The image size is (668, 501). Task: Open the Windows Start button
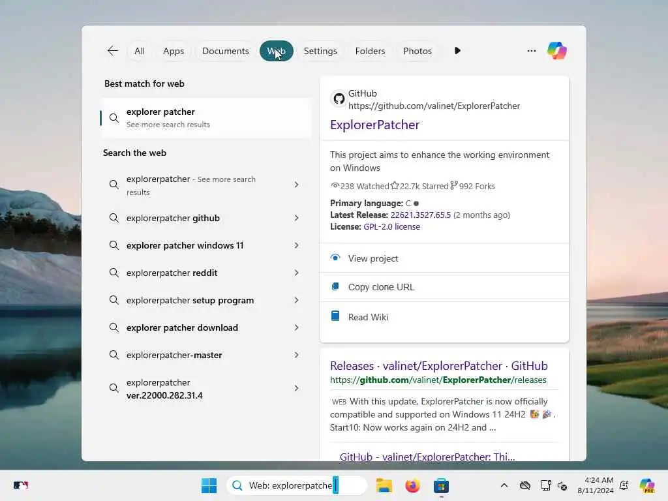(x=209, y=485)
